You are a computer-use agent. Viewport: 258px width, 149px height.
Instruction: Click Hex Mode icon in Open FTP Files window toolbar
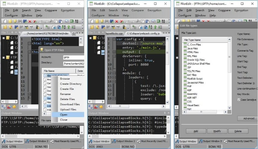pos(77,21)
